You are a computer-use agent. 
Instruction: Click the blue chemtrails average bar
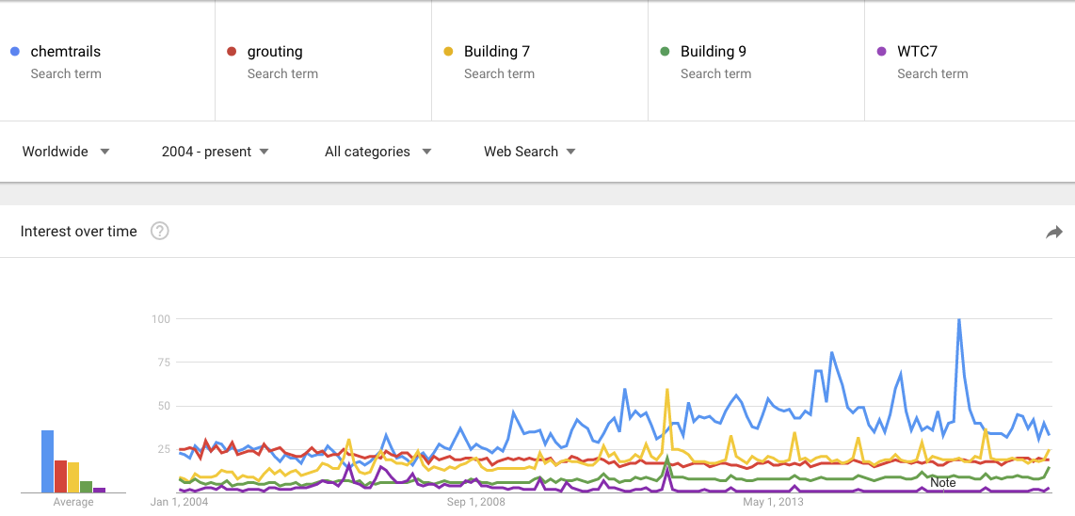(x=47, y=461)
